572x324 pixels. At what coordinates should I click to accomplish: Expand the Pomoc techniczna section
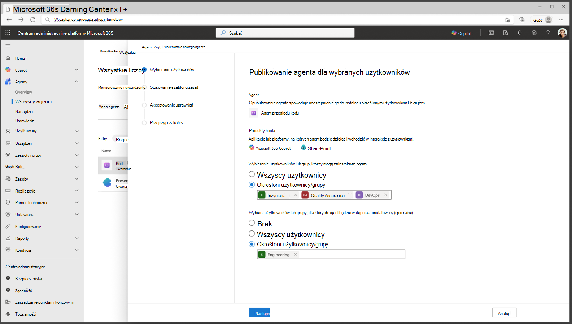77,203
